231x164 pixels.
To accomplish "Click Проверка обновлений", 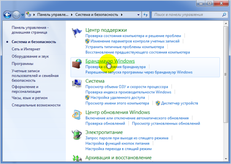I will (105, 123).
